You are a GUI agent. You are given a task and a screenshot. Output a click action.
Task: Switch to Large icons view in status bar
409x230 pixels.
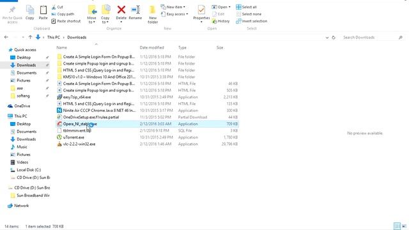[404, 226]
